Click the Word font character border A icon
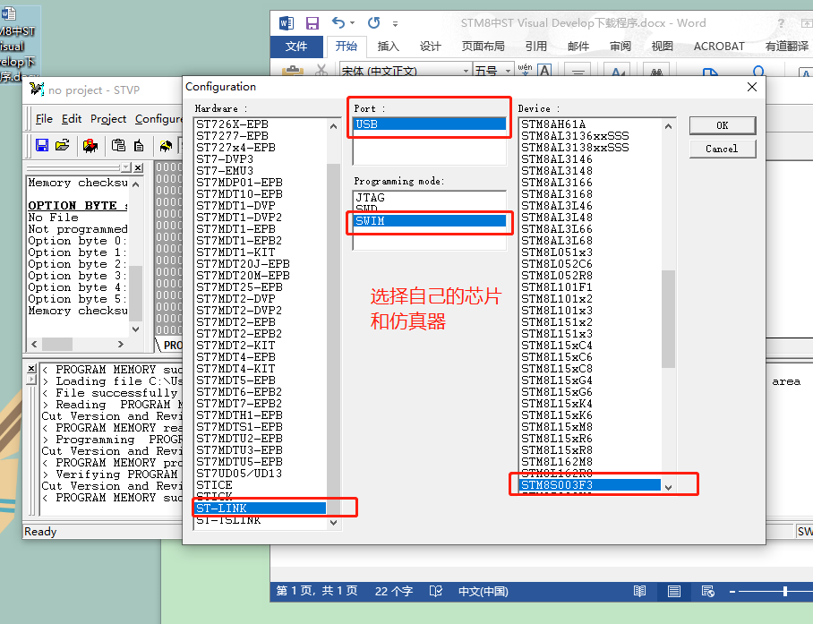Image resolution: width=813 pixels, height=624 pixels. point(544,70)
